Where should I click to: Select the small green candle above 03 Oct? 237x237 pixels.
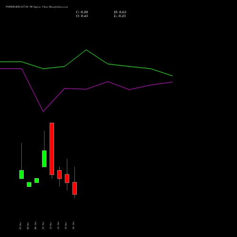point(29,184)
